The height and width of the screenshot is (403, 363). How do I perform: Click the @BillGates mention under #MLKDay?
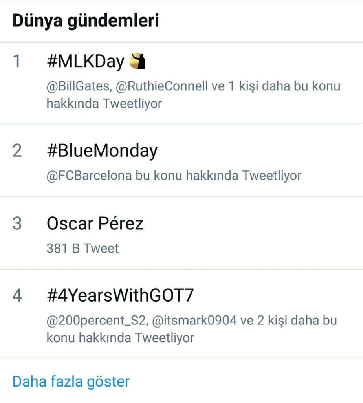tap(77, 86)
